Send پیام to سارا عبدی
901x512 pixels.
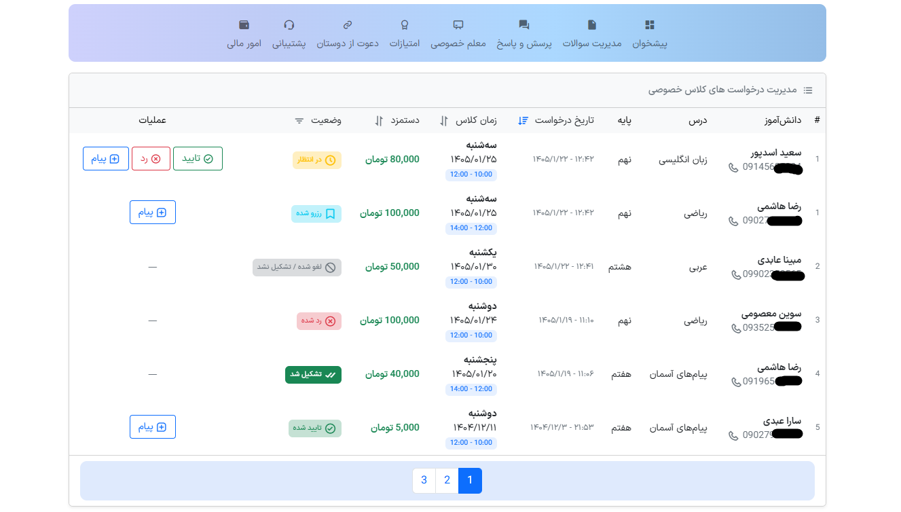tap(153, 427)
